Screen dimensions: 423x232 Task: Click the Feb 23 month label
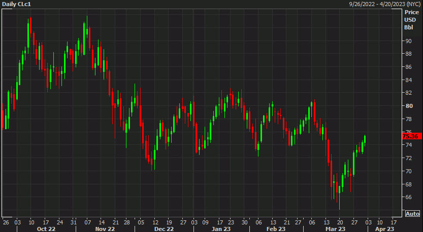coord(277,229)
